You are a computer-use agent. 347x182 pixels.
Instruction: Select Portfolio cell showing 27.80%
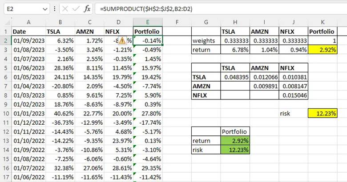[x=148, y=113]
